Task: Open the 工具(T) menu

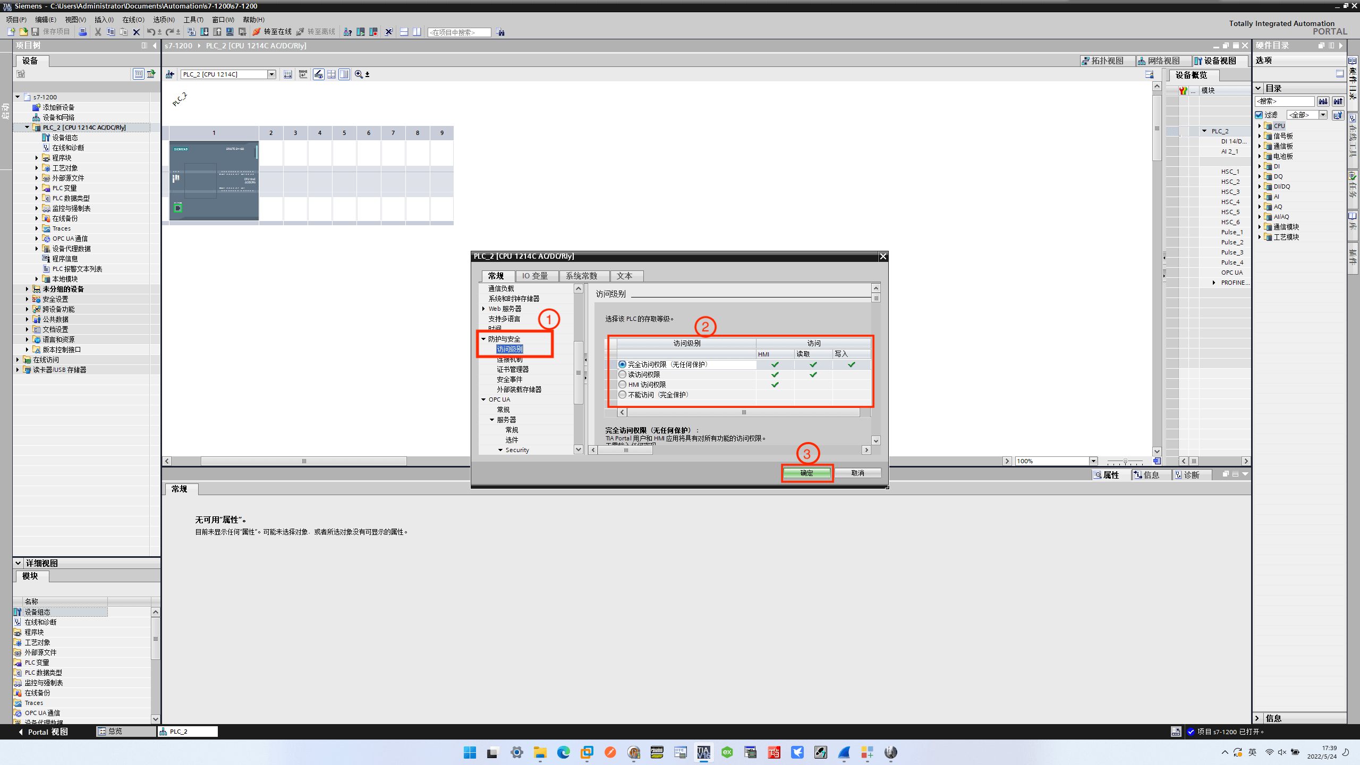Action: (193, 20)
